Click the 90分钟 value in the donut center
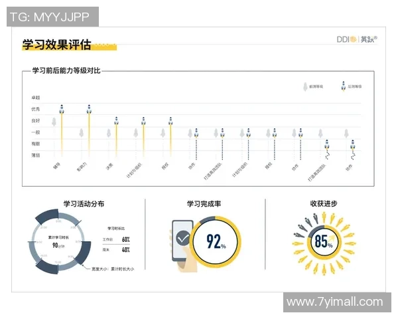The width and height of the screenshot is (398, 319). 58,245
